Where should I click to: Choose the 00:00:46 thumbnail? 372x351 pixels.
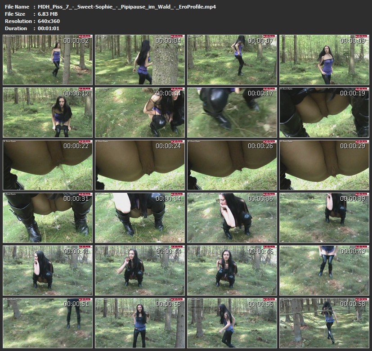point(232,270)
